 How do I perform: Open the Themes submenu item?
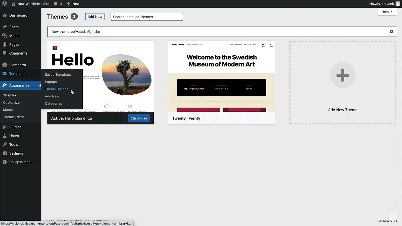click(x=10, y=95)
